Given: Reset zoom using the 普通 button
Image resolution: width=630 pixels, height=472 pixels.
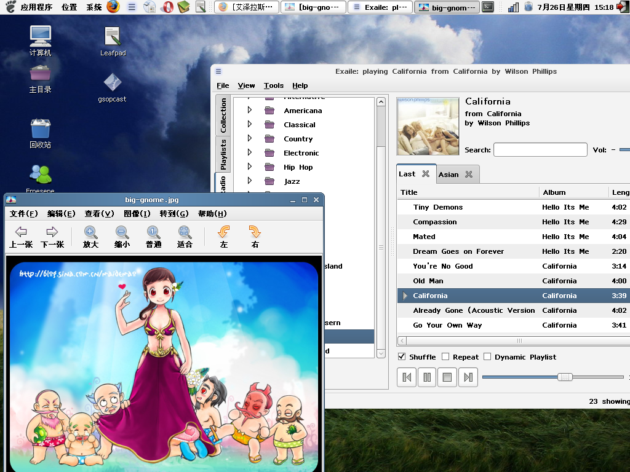Looking at the screenshot, I should tap(153, 237).
